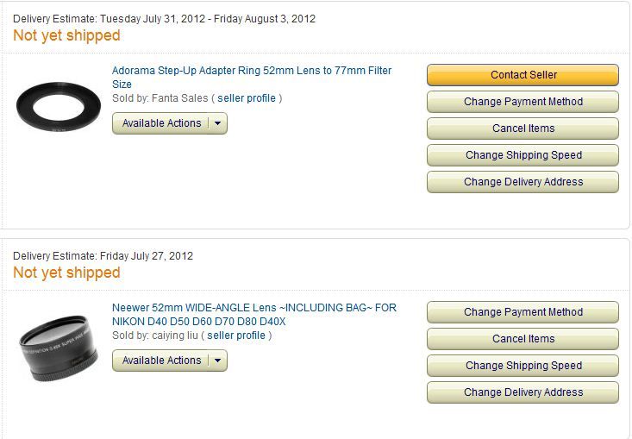Image resolution: width=632 pixels, height=439 pixels.
Task: Open the Adorama Step-Up Adapter Ring product link
Action: [251, 70]
